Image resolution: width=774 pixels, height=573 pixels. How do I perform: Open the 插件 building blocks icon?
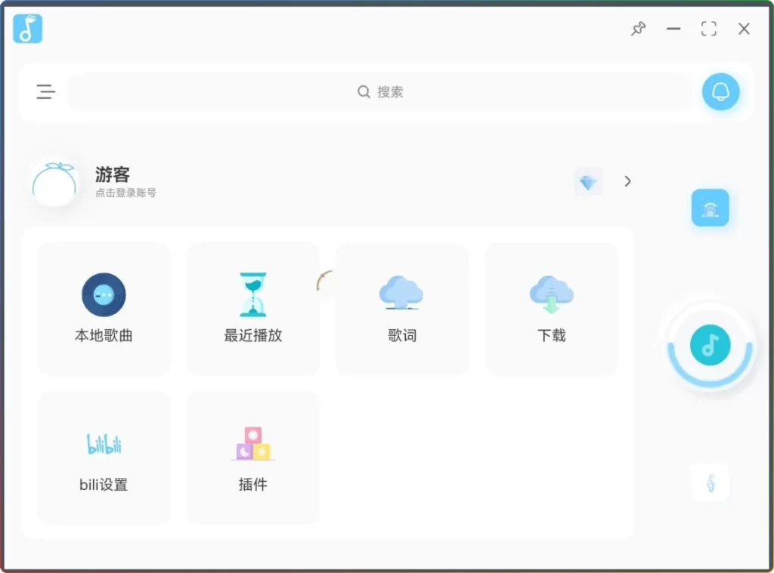[252, 443]
